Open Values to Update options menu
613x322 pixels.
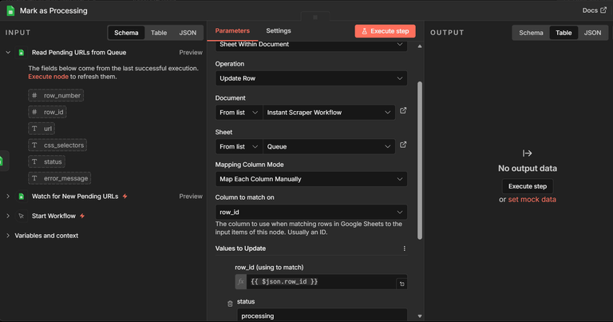404,248
